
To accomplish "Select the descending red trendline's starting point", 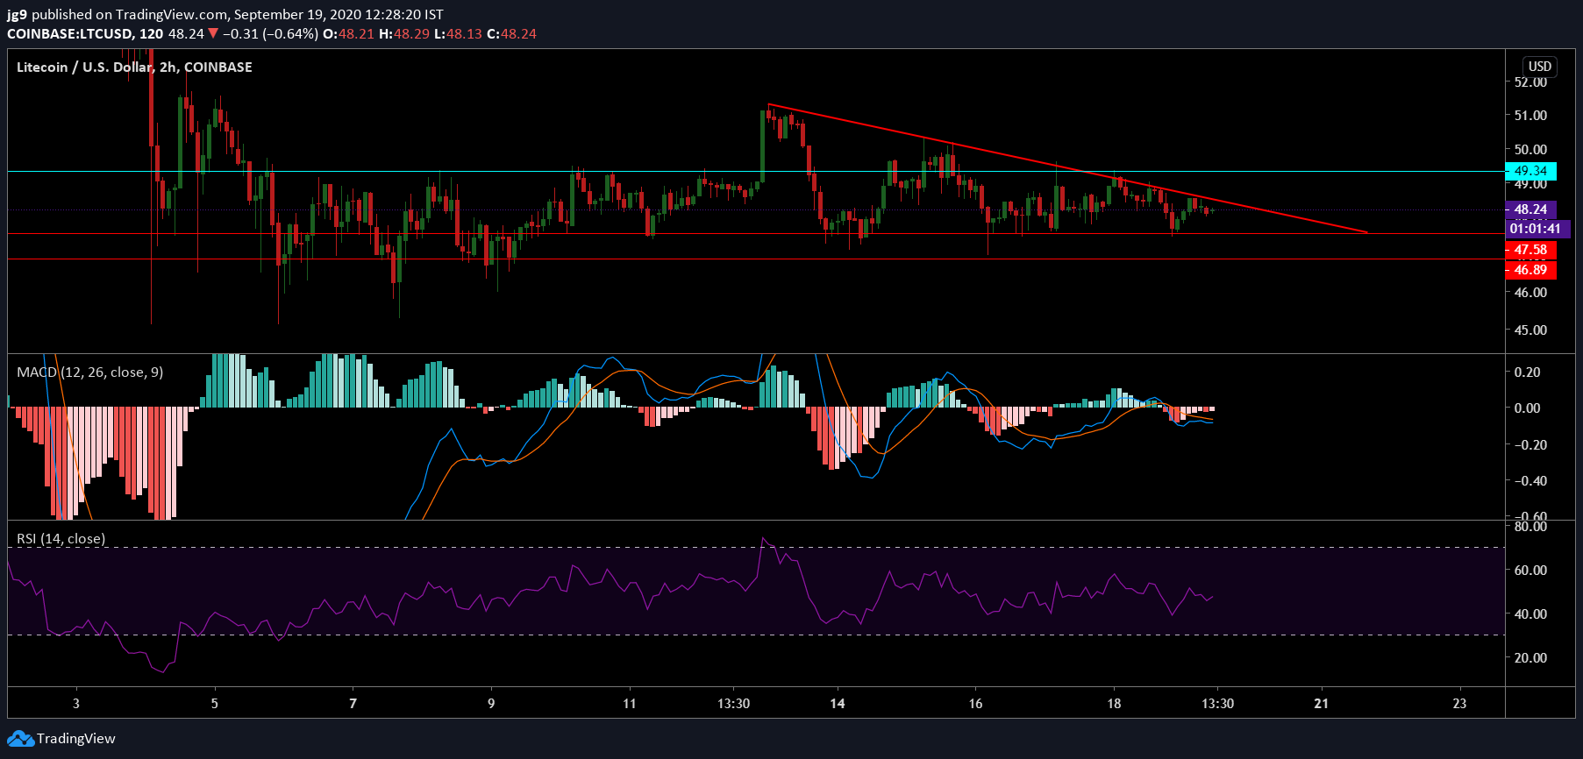I will point(768,104).
